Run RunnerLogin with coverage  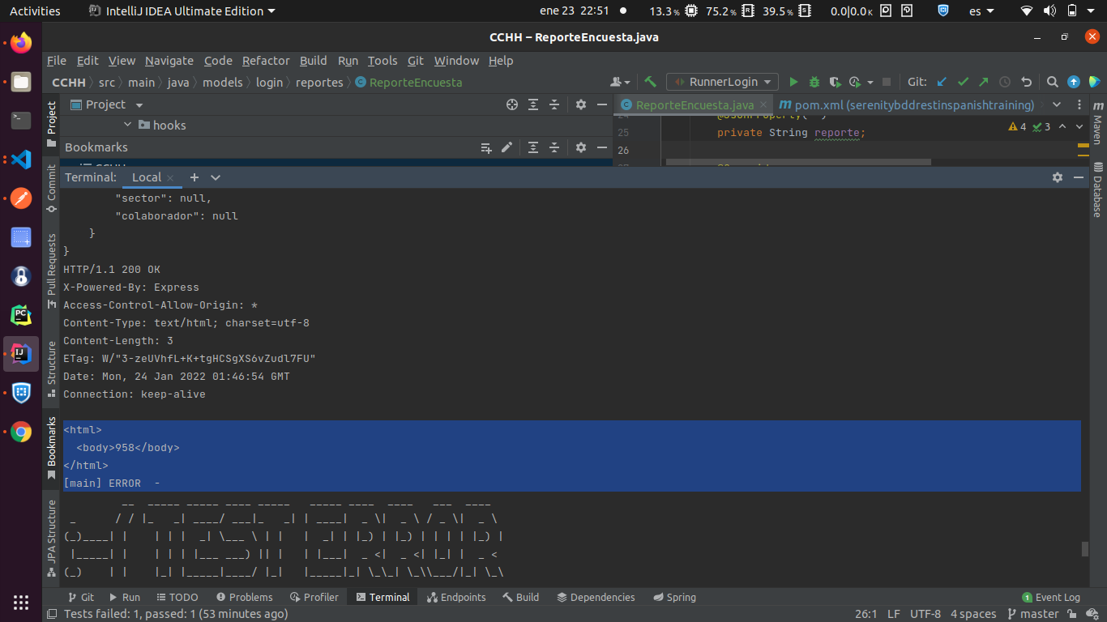(x=835, y=82)
